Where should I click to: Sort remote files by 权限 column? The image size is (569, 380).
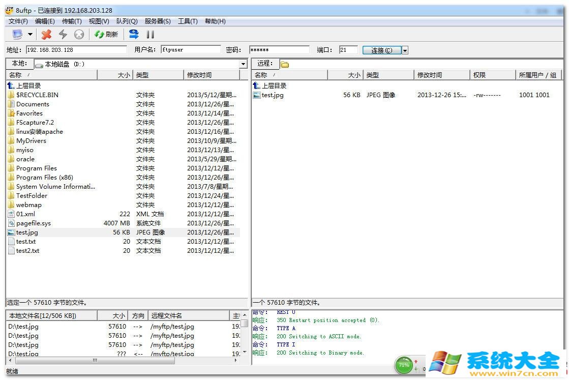(492, 75)
